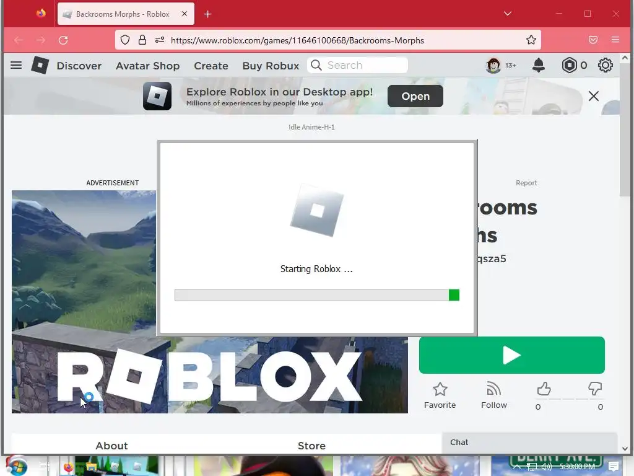Reload the page in Firefox
This screenshot has height=476, width=634.
(63, 40)
